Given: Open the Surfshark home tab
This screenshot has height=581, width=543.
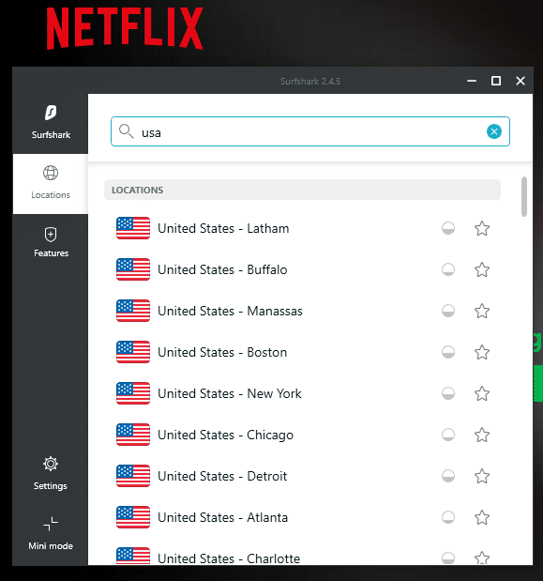Looking at the screenshot, I should (x=51, y=123).
